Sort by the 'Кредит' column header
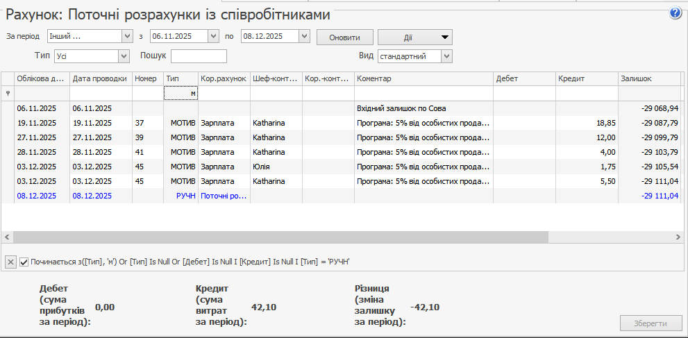The height and width of the screenshot is (338, 688). point(585,79)
